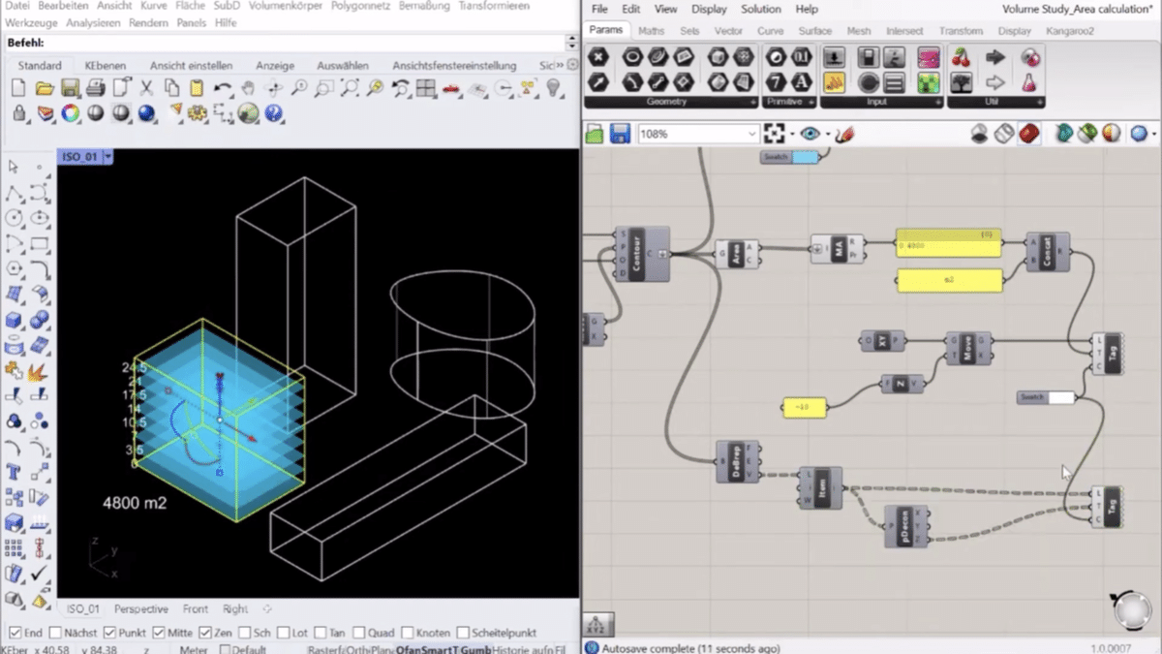
Task: Click the flask icon in Util panel
Action: 1031,82
